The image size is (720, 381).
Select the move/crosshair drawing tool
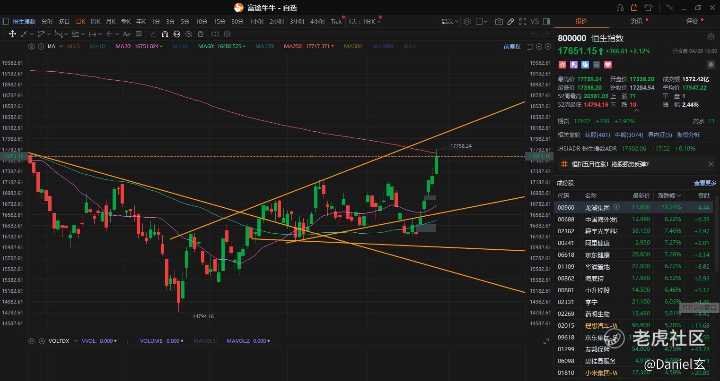coord(12,34)
